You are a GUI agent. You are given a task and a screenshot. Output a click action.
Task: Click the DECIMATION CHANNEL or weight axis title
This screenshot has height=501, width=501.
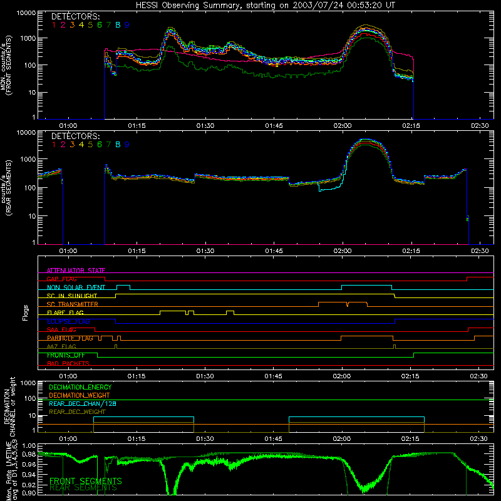tap(9, 406)
